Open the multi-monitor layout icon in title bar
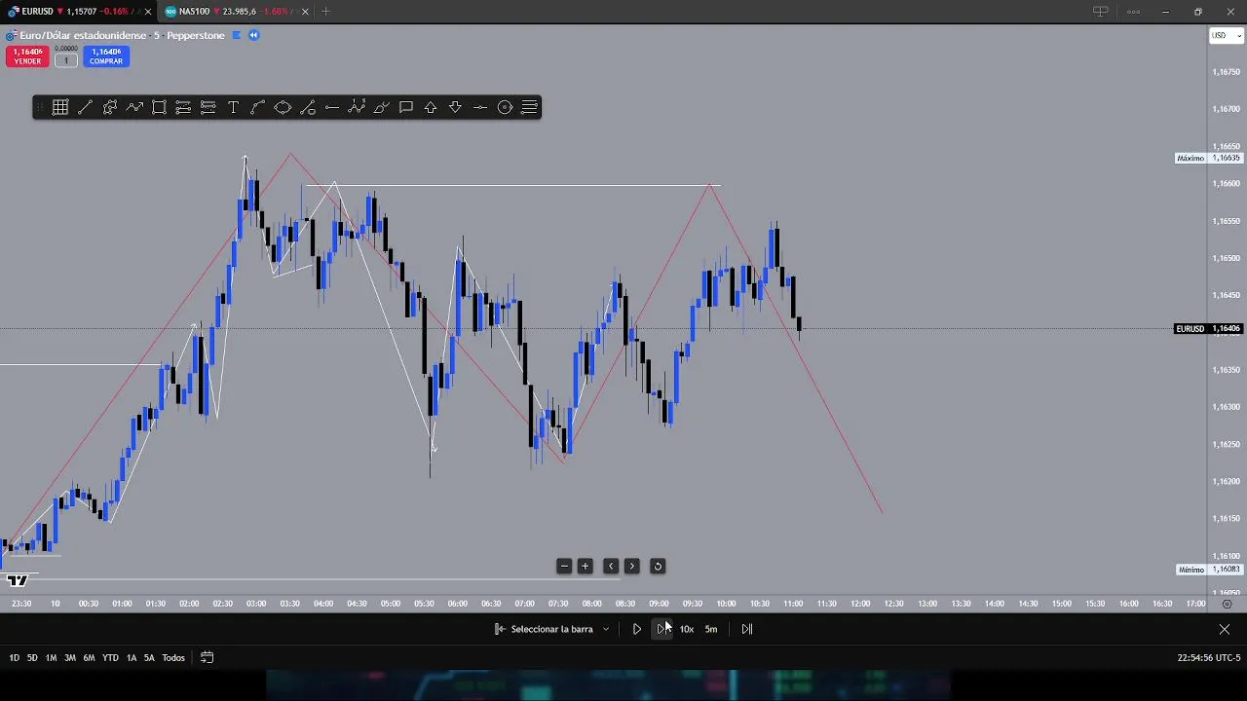Screen dimensions: 1247x701 point(1100,12)
